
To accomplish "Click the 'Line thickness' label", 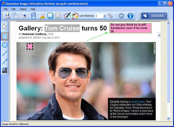I will [87, 16].
